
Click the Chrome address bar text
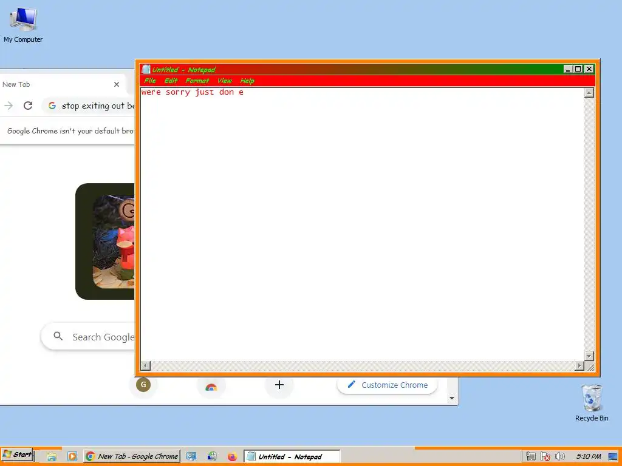coord(98,106)
